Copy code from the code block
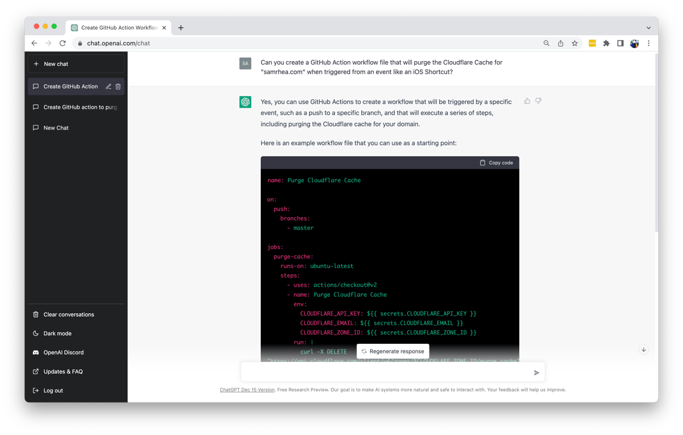Screen dimensions: 683x435 (x=496, y=163)
